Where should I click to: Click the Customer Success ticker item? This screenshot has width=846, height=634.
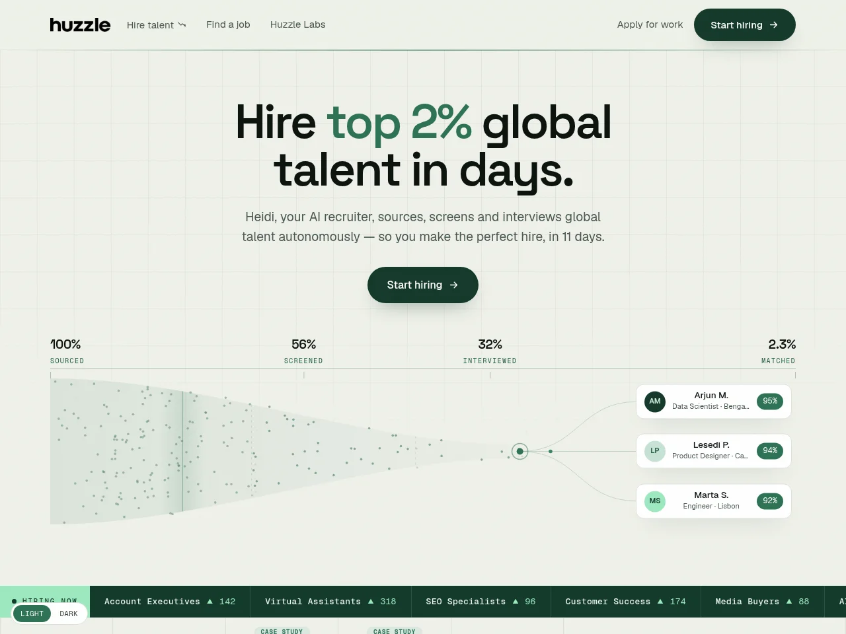625,602
